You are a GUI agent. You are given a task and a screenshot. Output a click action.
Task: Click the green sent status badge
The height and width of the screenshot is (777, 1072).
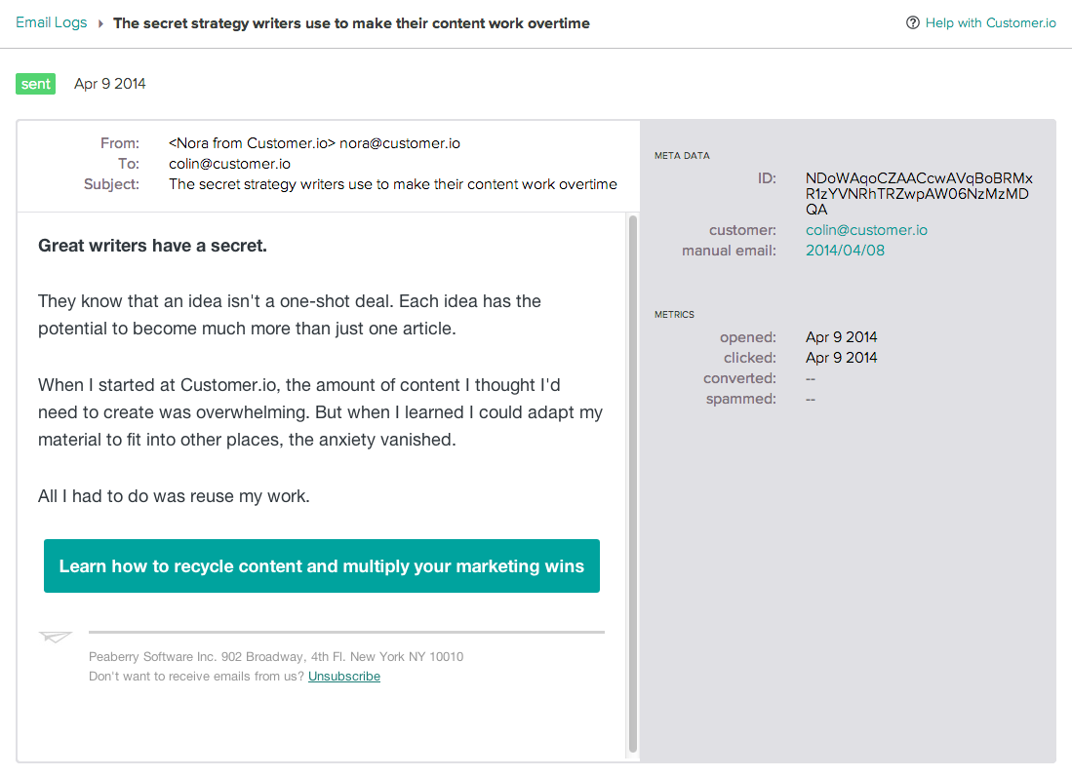tap(35, 84)
